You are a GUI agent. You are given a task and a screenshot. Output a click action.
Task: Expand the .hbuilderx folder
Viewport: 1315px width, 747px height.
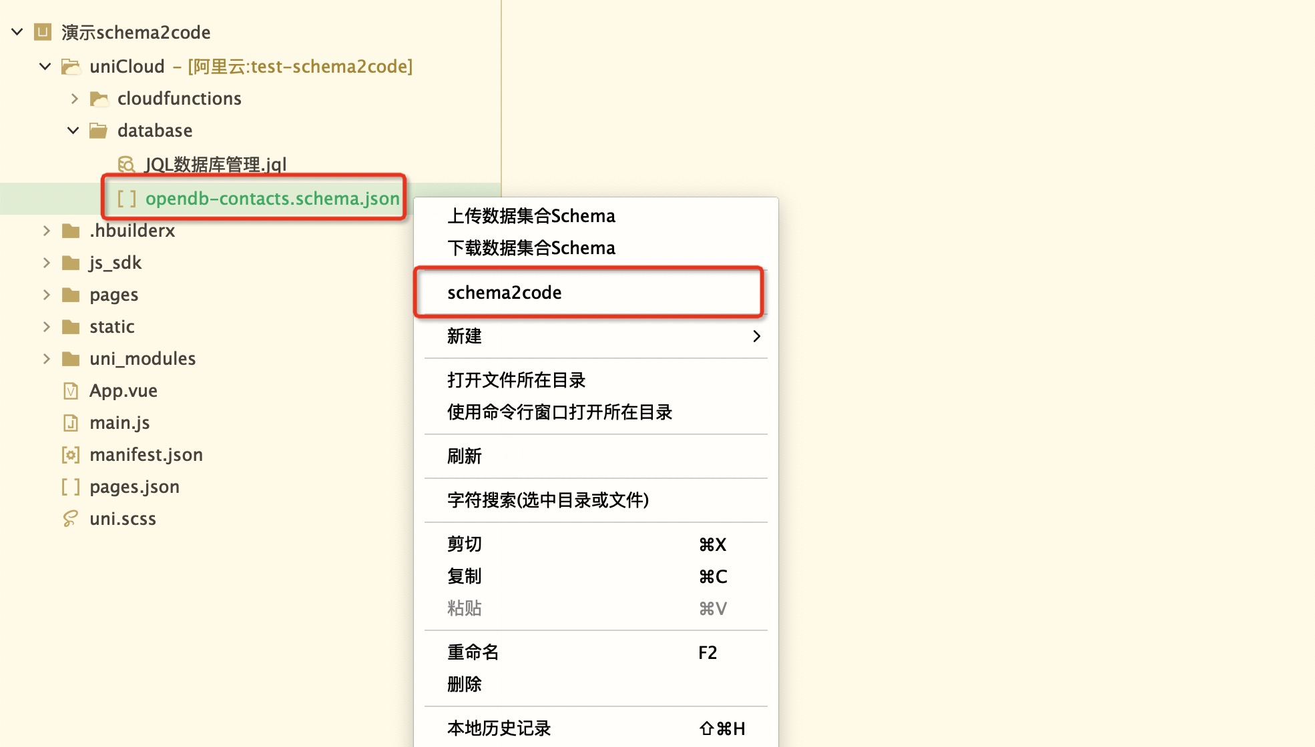tap(47, 231)
